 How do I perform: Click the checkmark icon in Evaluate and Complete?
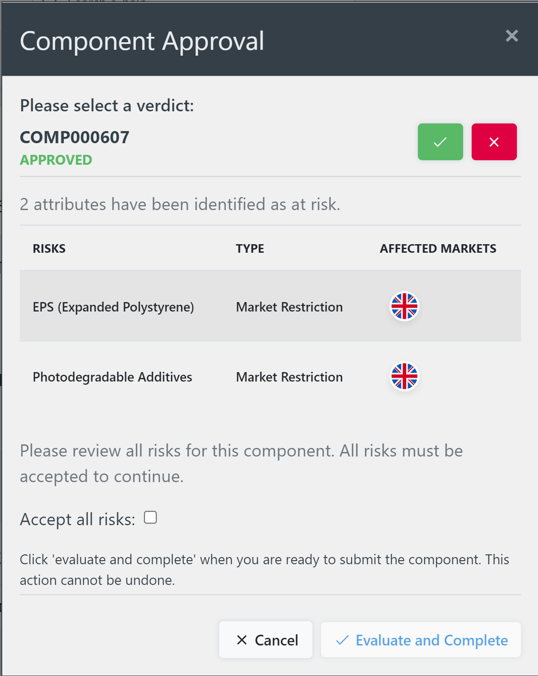pyautogui.click(x=343, y=640)
